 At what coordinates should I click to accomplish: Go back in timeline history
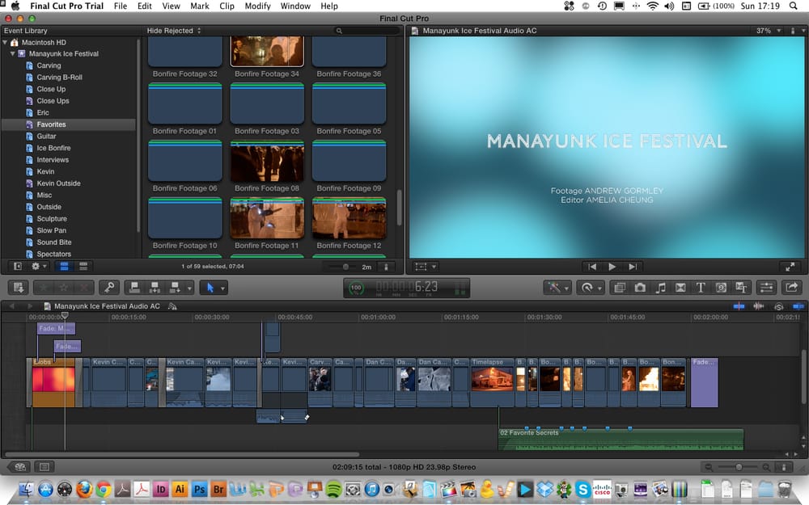pos(12,306)
